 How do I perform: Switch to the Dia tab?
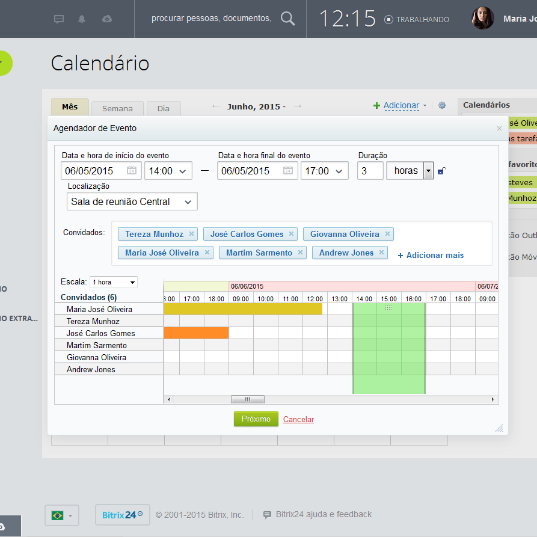(163, 108)
